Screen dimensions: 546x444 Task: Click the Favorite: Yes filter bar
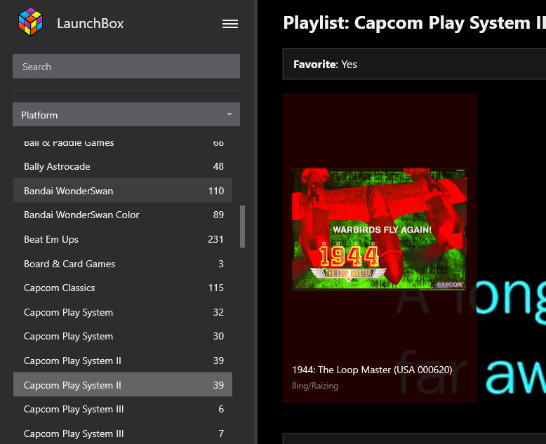click(414, 64)
